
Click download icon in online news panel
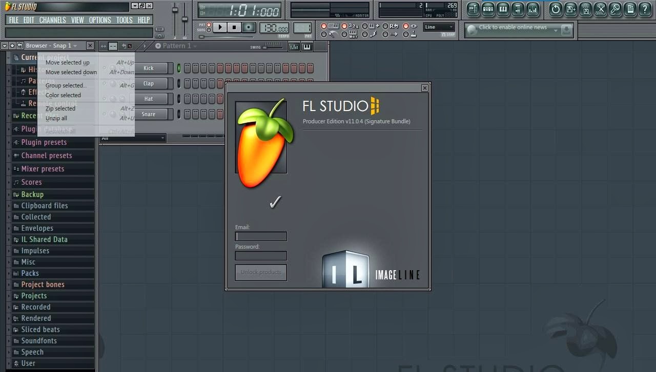tap(566, 30)
